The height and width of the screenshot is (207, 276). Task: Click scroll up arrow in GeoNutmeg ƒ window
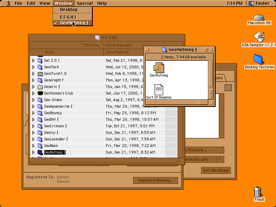point(211,92)
